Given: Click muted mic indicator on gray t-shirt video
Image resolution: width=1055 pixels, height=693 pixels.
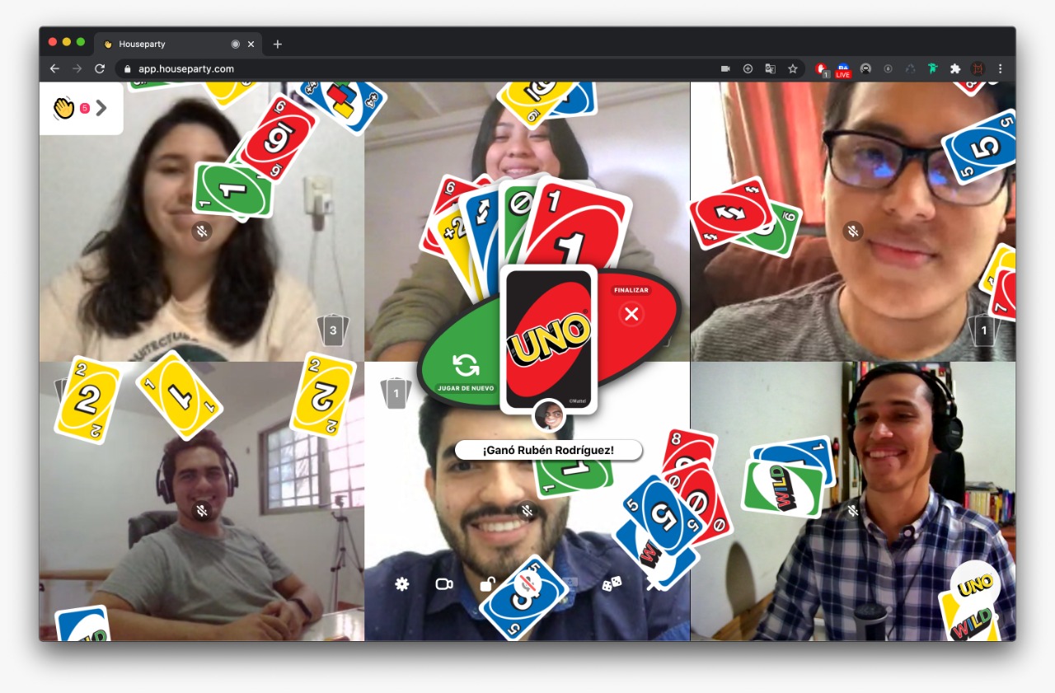Looking at the screenshot, I should [202, 511].
